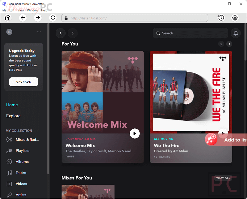247x199 pixels.
Task: Play the Welcome Mix
Action: (x=135, y=134)
